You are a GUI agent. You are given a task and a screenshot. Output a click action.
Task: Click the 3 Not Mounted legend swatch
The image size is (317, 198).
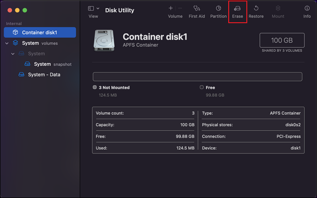click(95, 87)
